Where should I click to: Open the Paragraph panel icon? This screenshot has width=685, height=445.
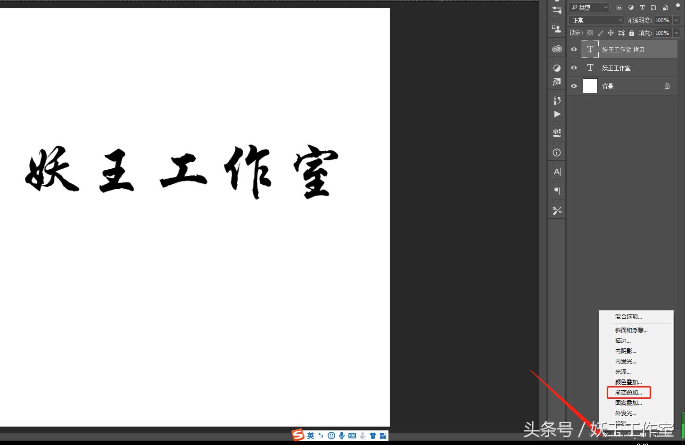[557, 190]
